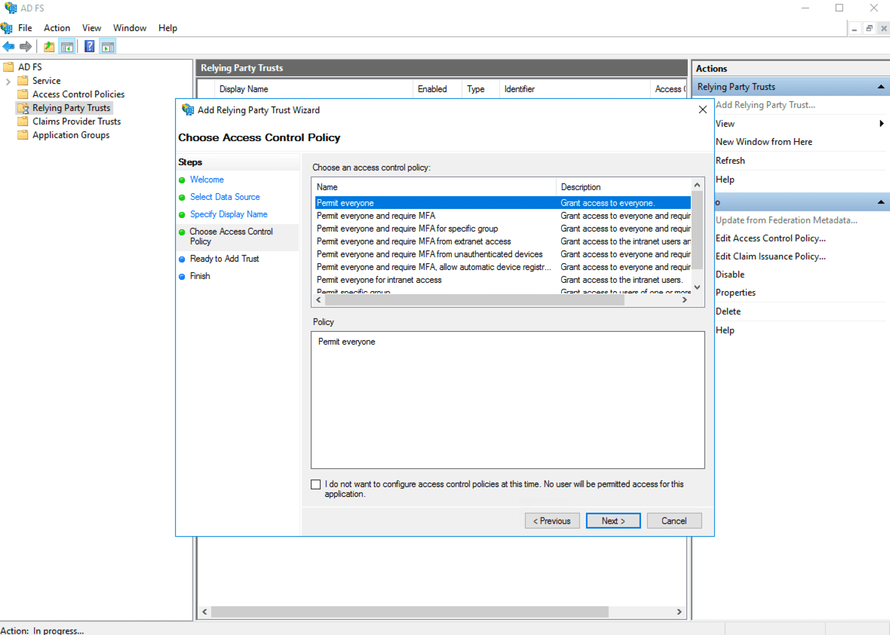Click the Next button in the wizard

click(x=612, y=520)
